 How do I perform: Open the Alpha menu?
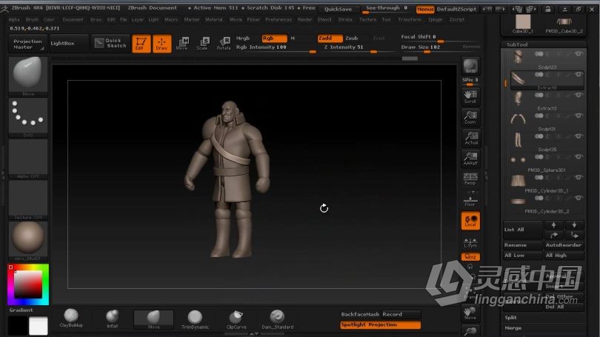click(x=14, y=19)
